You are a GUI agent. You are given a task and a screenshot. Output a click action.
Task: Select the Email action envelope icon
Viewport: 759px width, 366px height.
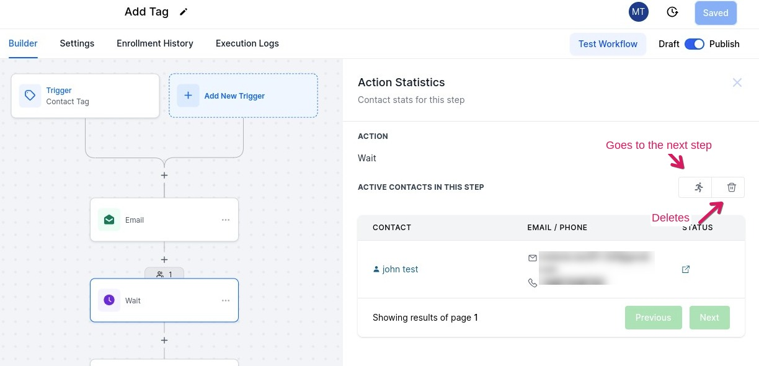pos(109,220)
